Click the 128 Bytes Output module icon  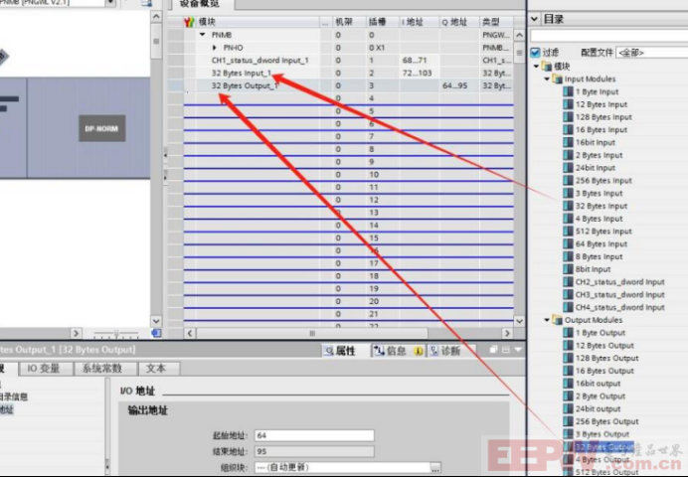pos(568,358)
